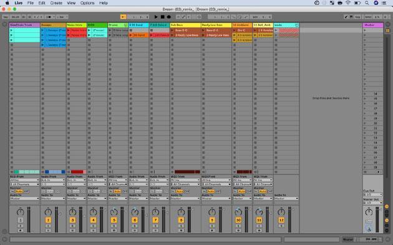393x245 pixels.
Task: Launch the first Sweeps clip
Action: click(42, 30)
